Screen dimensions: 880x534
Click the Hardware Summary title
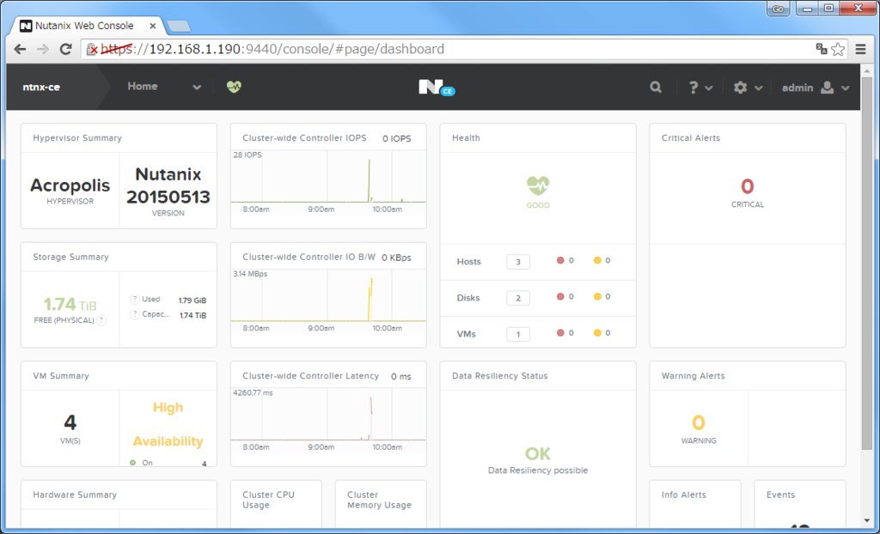pos(75,495)
